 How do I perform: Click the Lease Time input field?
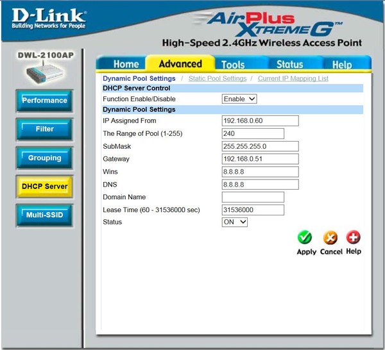[253, 210]
